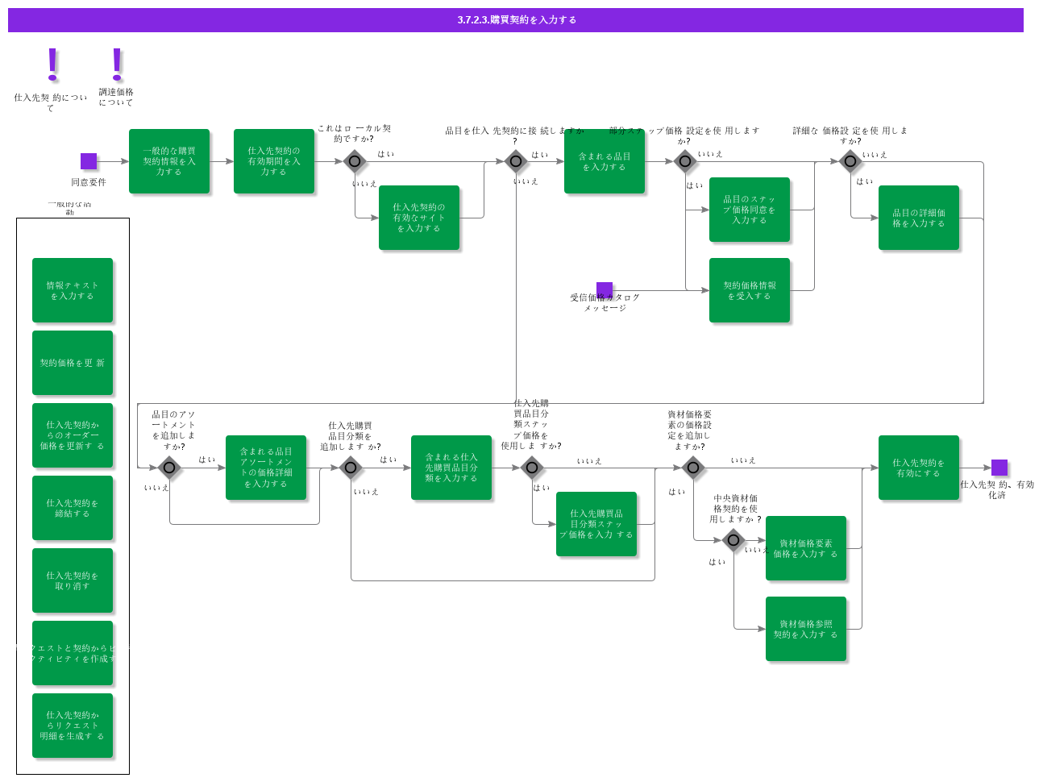This screenshot has width=1043, height=782.
Task: Click the 品目を仕入先契約に接続しますか? gateway diamond
Action: [516, 161]
